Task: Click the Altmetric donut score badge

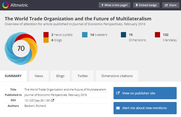Action: (21, 48)
